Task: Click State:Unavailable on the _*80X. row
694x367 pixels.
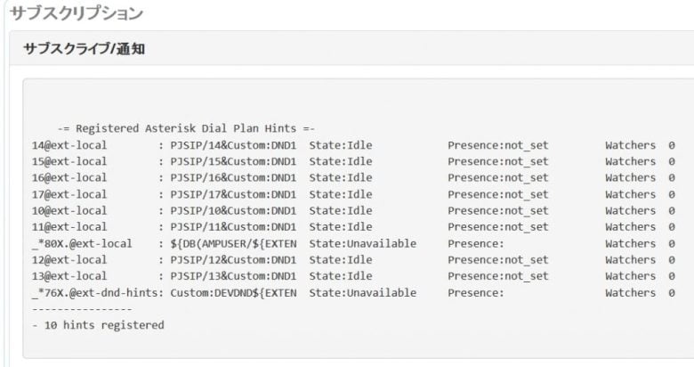Action: (x=363, y=244)
